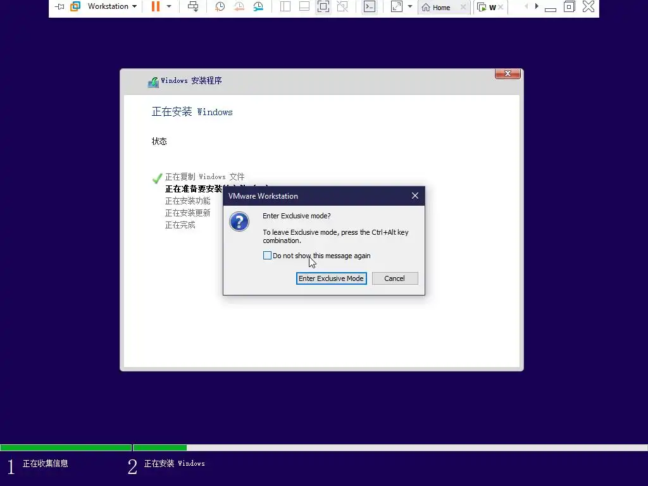This screenshot has width=648, height=486.
Task: Revert to the previous snapshot icon
Action: click(239, 6)
